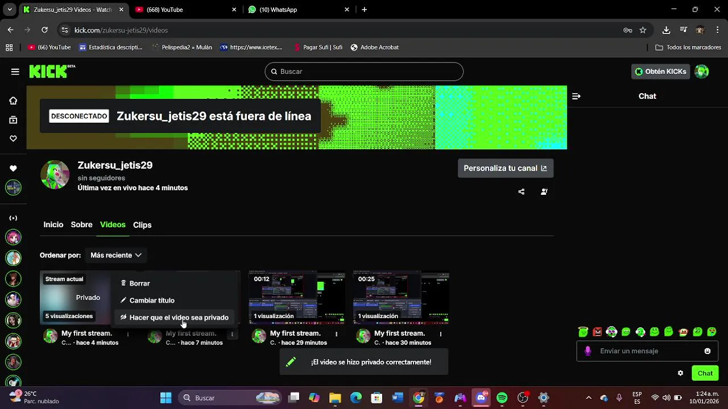Open user avatar menu in top right
The image size is (728, 409).
pyautogui.click(x=702, y=72)
